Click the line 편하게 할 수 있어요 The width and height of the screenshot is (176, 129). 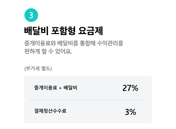48,52
